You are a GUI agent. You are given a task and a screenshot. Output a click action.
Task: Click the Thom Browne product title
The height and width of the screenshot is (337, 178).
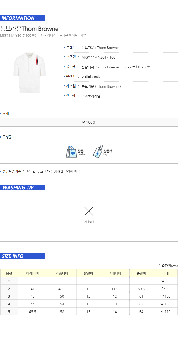[x=29, y=29]
